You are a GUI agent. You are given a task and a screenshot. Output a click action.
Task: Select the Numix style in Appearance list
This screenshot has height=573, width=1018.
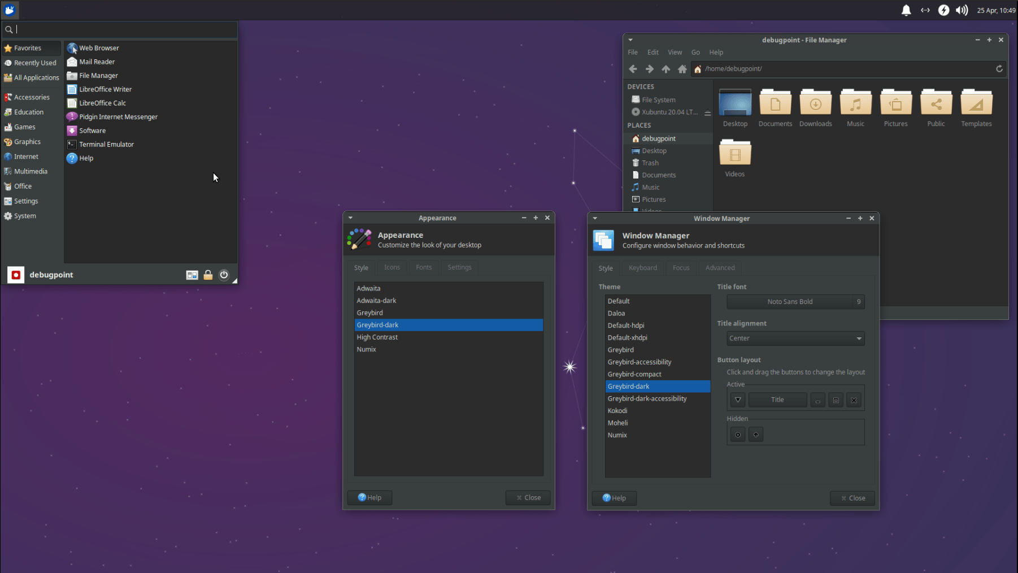coord(449,349)
